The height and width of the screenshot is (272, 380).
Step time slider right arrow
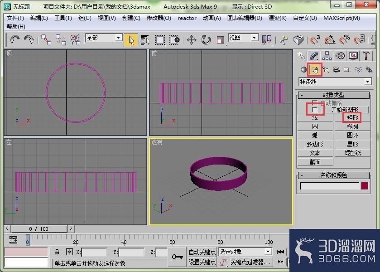(71, 228)
